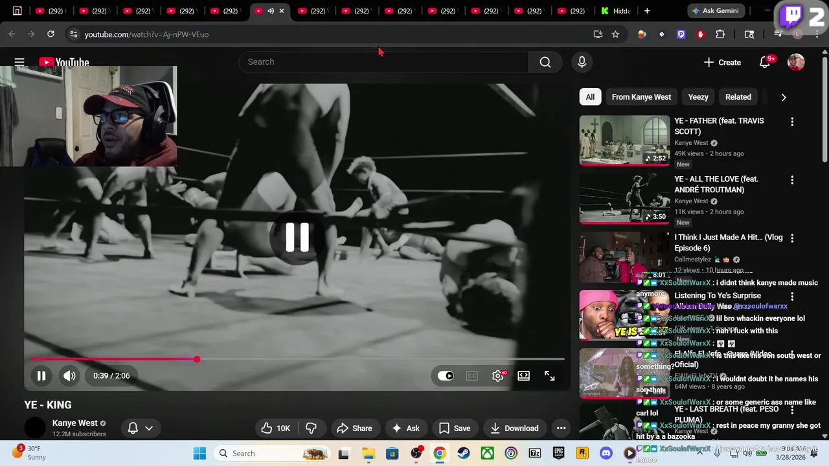
Task: Open the YE - ALL THE LOVE thumbnail
Action: (624, 199)
